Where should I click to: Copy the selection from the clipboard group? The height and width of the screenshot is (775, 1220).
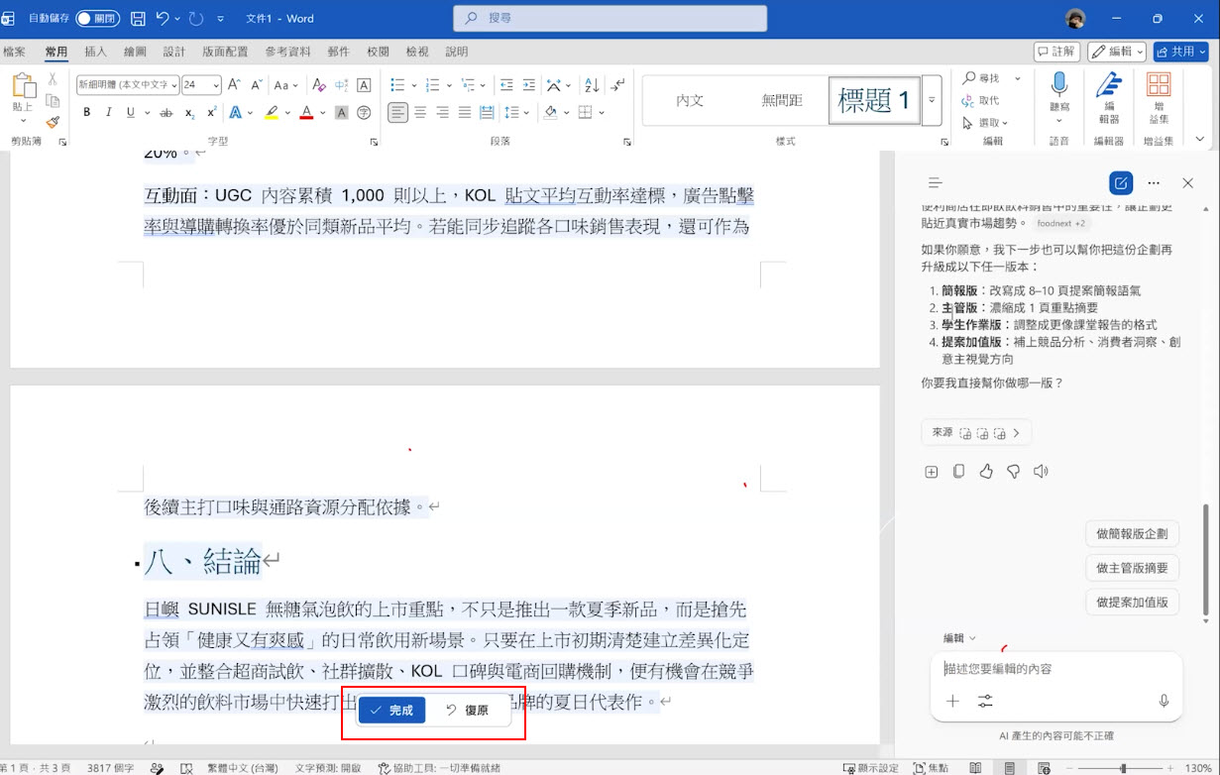click(53, 101)
